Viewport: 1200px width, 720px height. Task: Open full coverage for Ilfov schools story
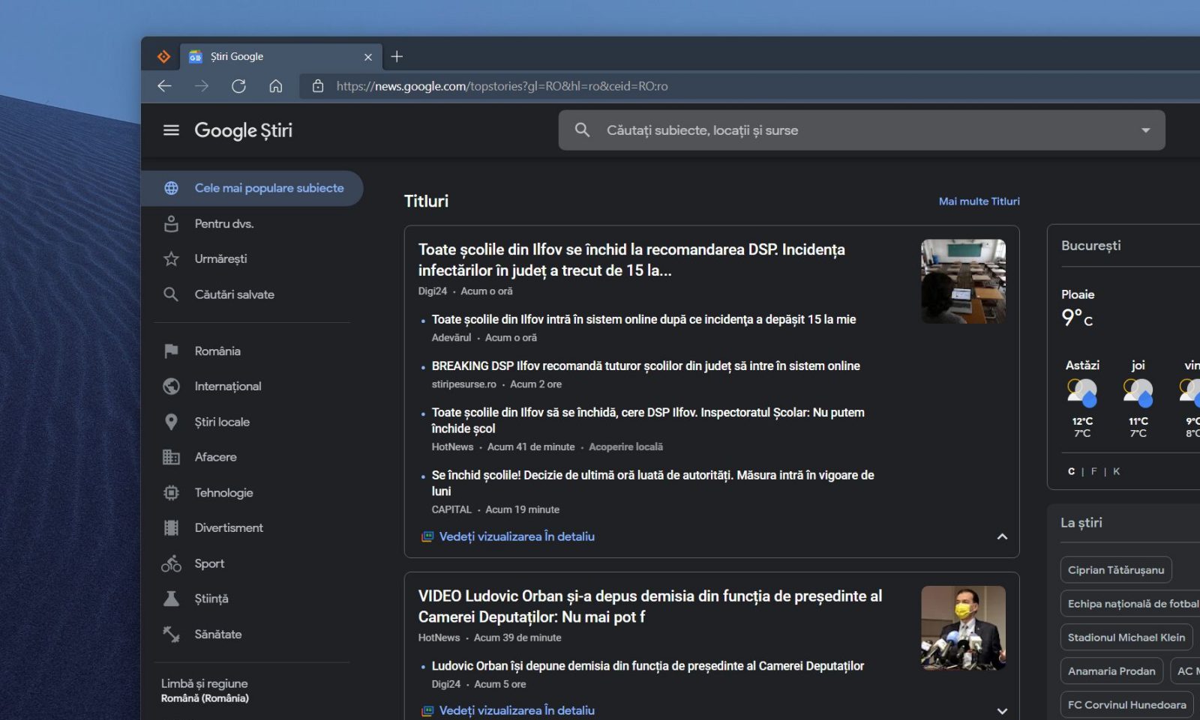click(517, 536)
